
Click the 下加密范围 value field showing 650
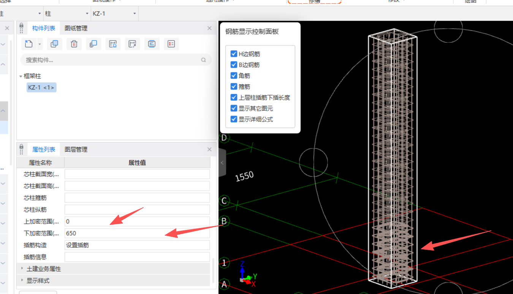click(x=137, y=233)
